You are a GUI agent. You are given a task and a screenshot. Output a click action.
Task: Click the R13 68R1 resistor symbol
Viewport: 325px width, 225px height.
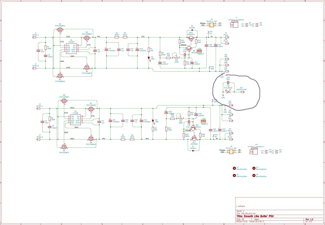coord(180,42)
